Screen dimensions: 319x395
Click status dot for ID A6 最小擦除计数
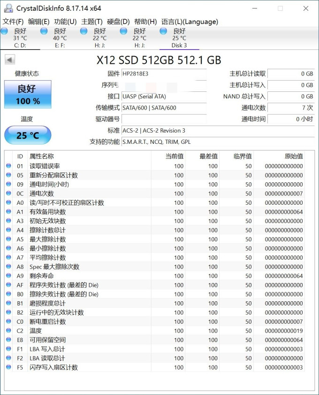(8, 248)
